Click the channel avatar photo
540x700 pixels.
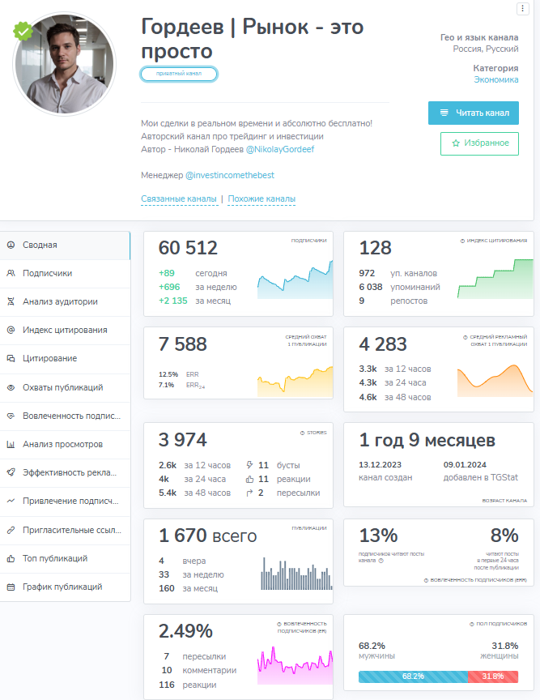tap(65, 64)
